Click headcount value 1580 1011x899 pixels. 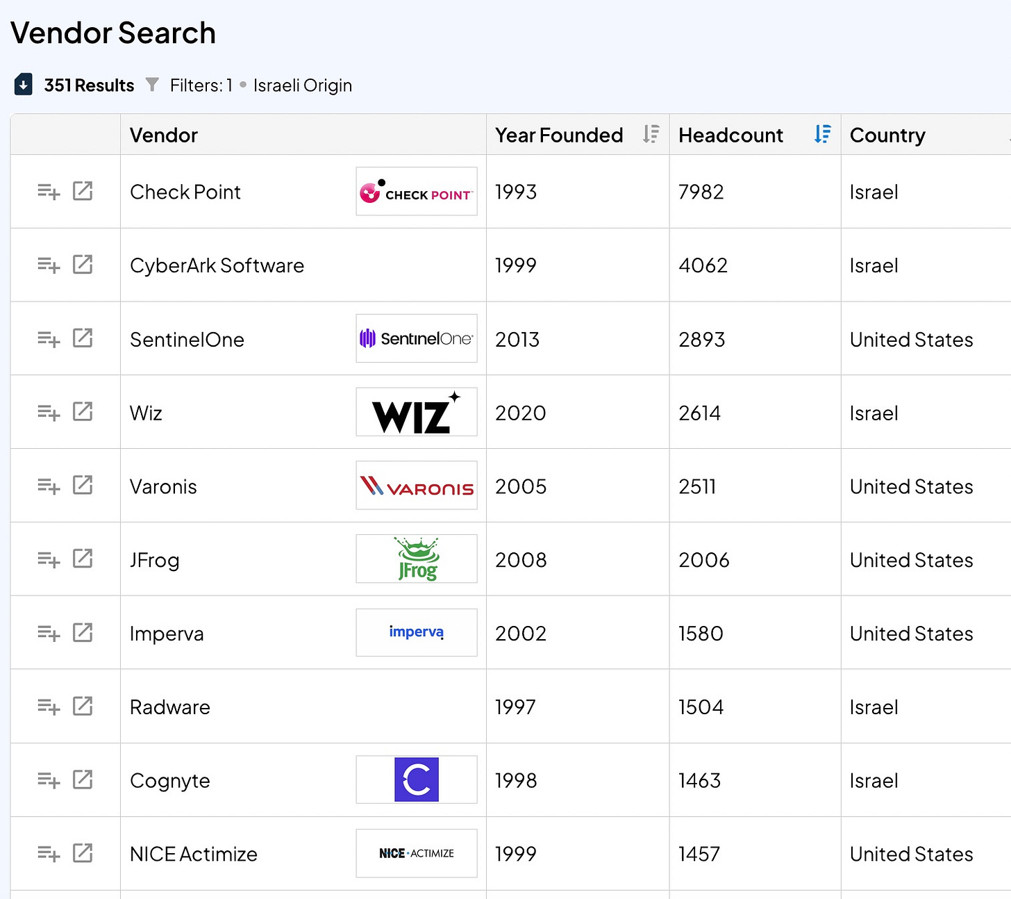pyautogui.click(x=701, y=634)
